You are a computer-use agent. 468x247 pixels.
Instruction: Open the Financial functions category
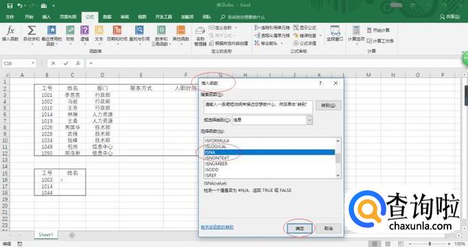point(70,35)
